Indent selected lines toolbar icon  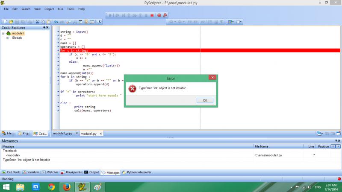196,22
